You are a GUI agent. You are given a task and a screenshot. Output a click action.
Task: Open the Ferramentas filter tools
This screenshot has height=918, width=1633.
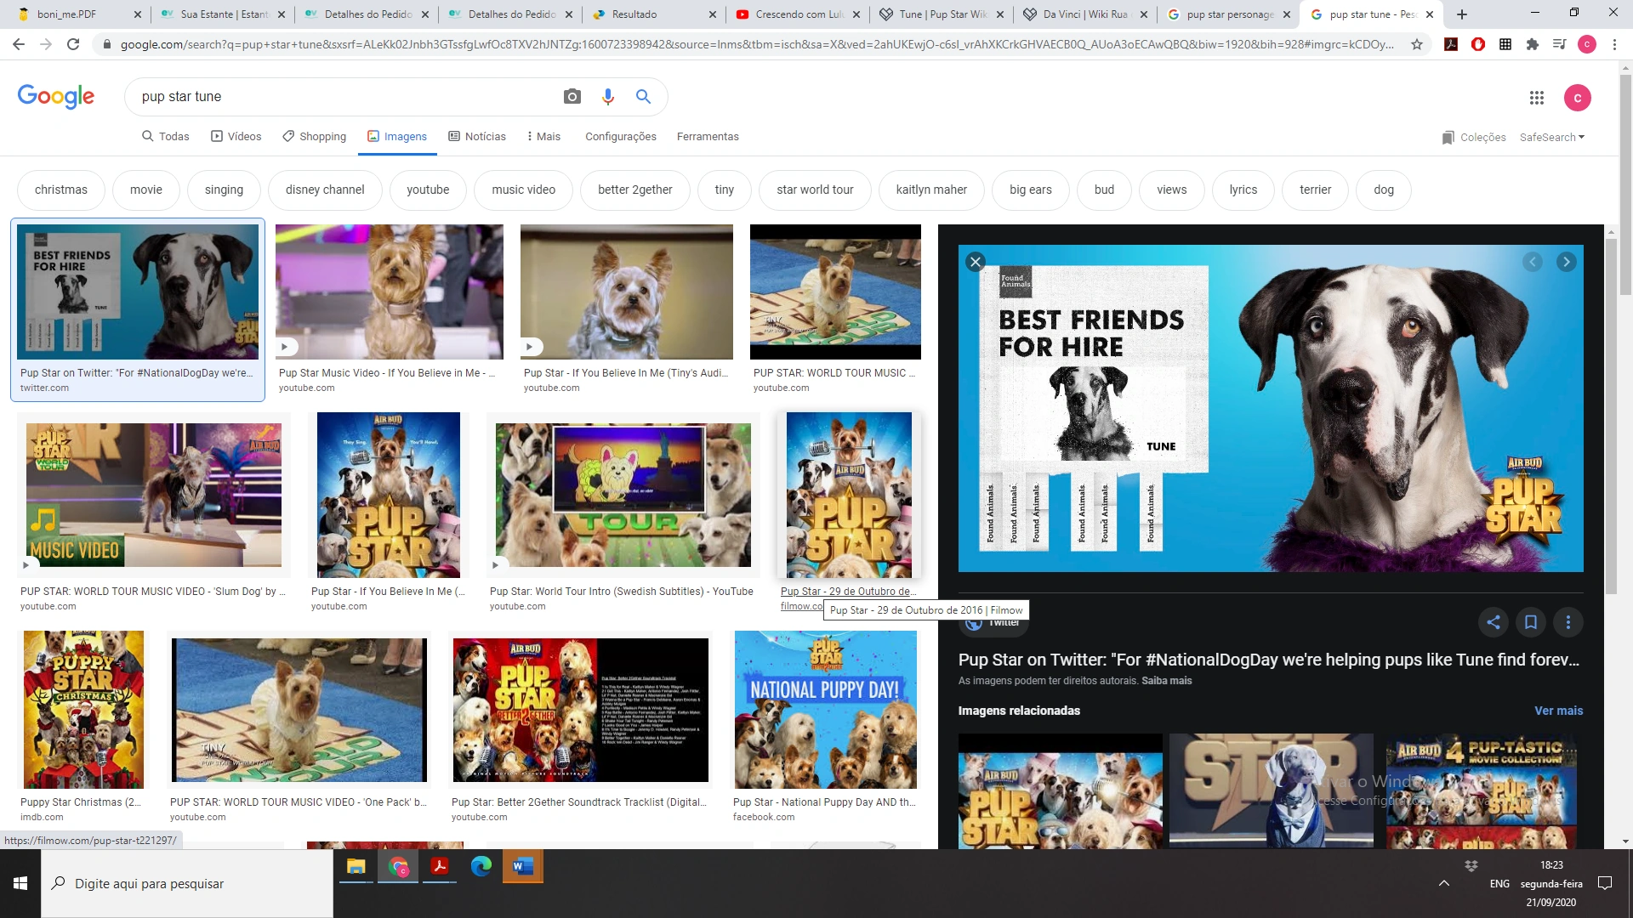(708, 137)
